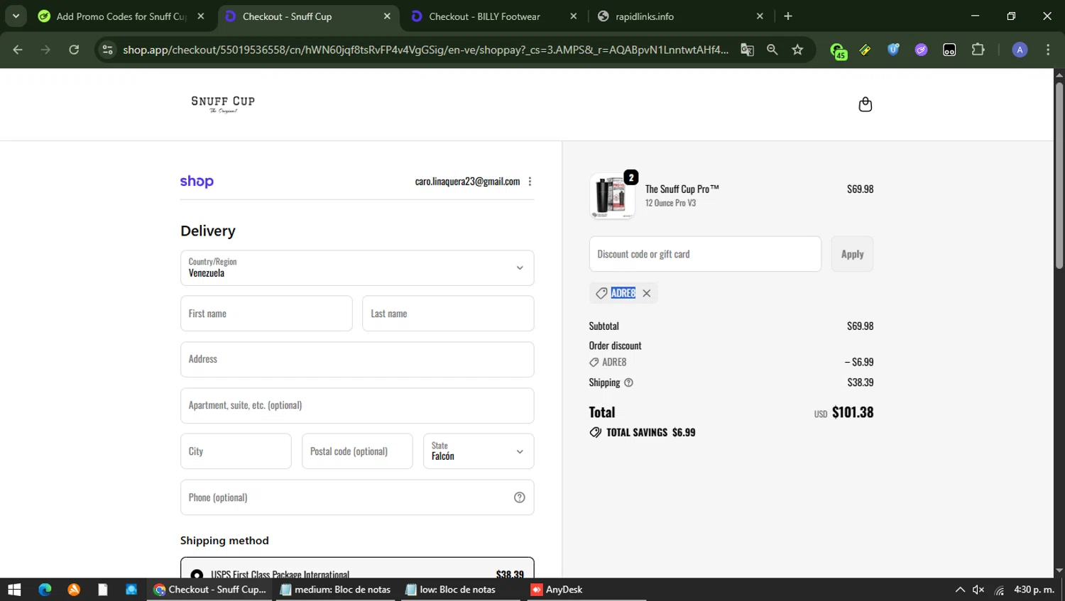The width and height of the screenshot is (1065, 601).
Task: Click the Phone field help icon
Action: [x=519, y=497]
